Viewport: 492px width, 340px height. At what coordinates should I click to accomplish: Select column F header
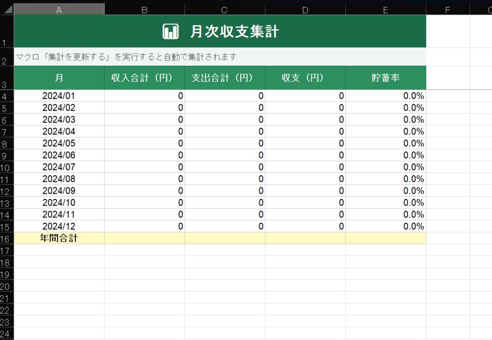[448, 10]
